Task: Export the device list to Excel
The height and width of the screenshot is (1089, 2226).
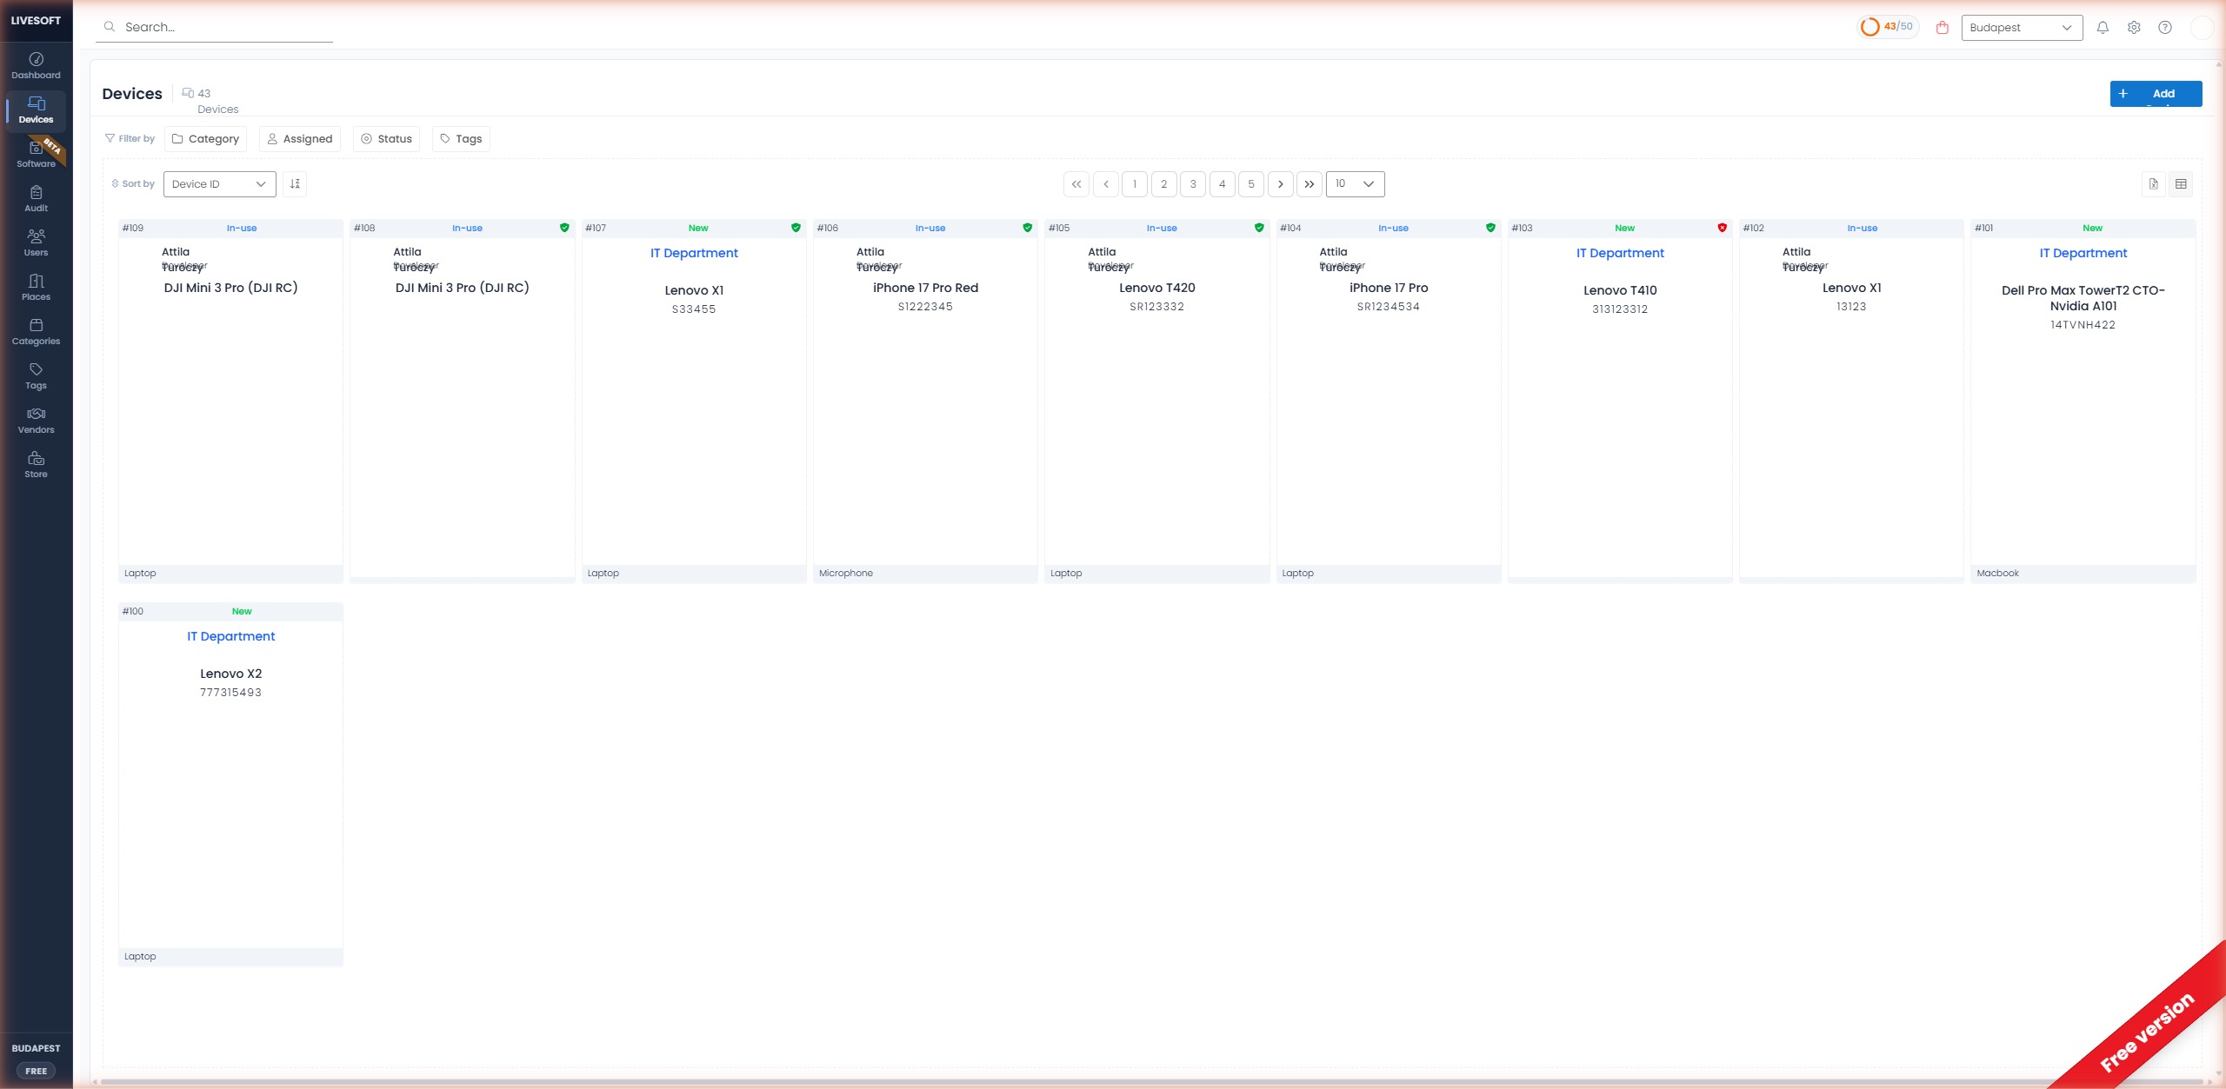Action: tap(2152, 183)
